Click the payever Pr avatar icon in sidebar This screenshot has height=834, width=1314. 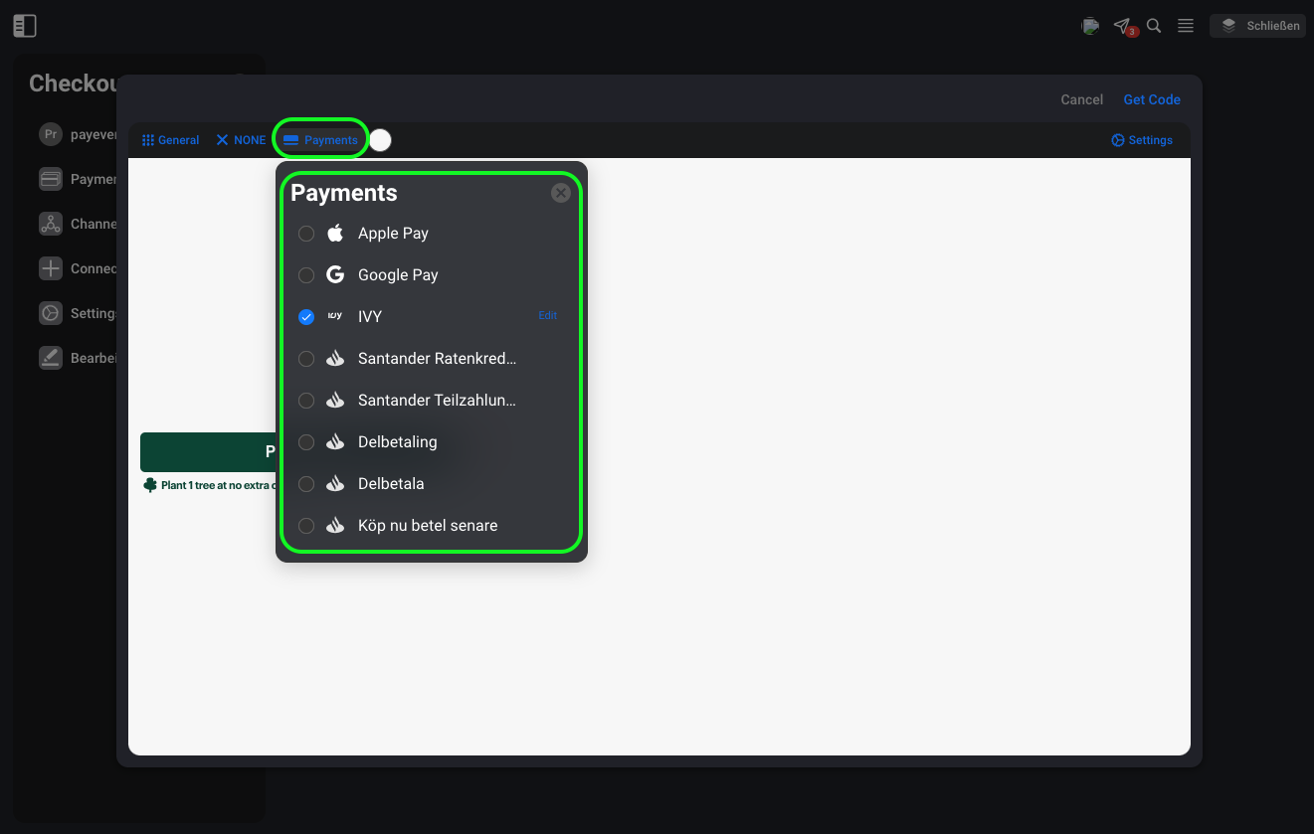click(51, 134)
